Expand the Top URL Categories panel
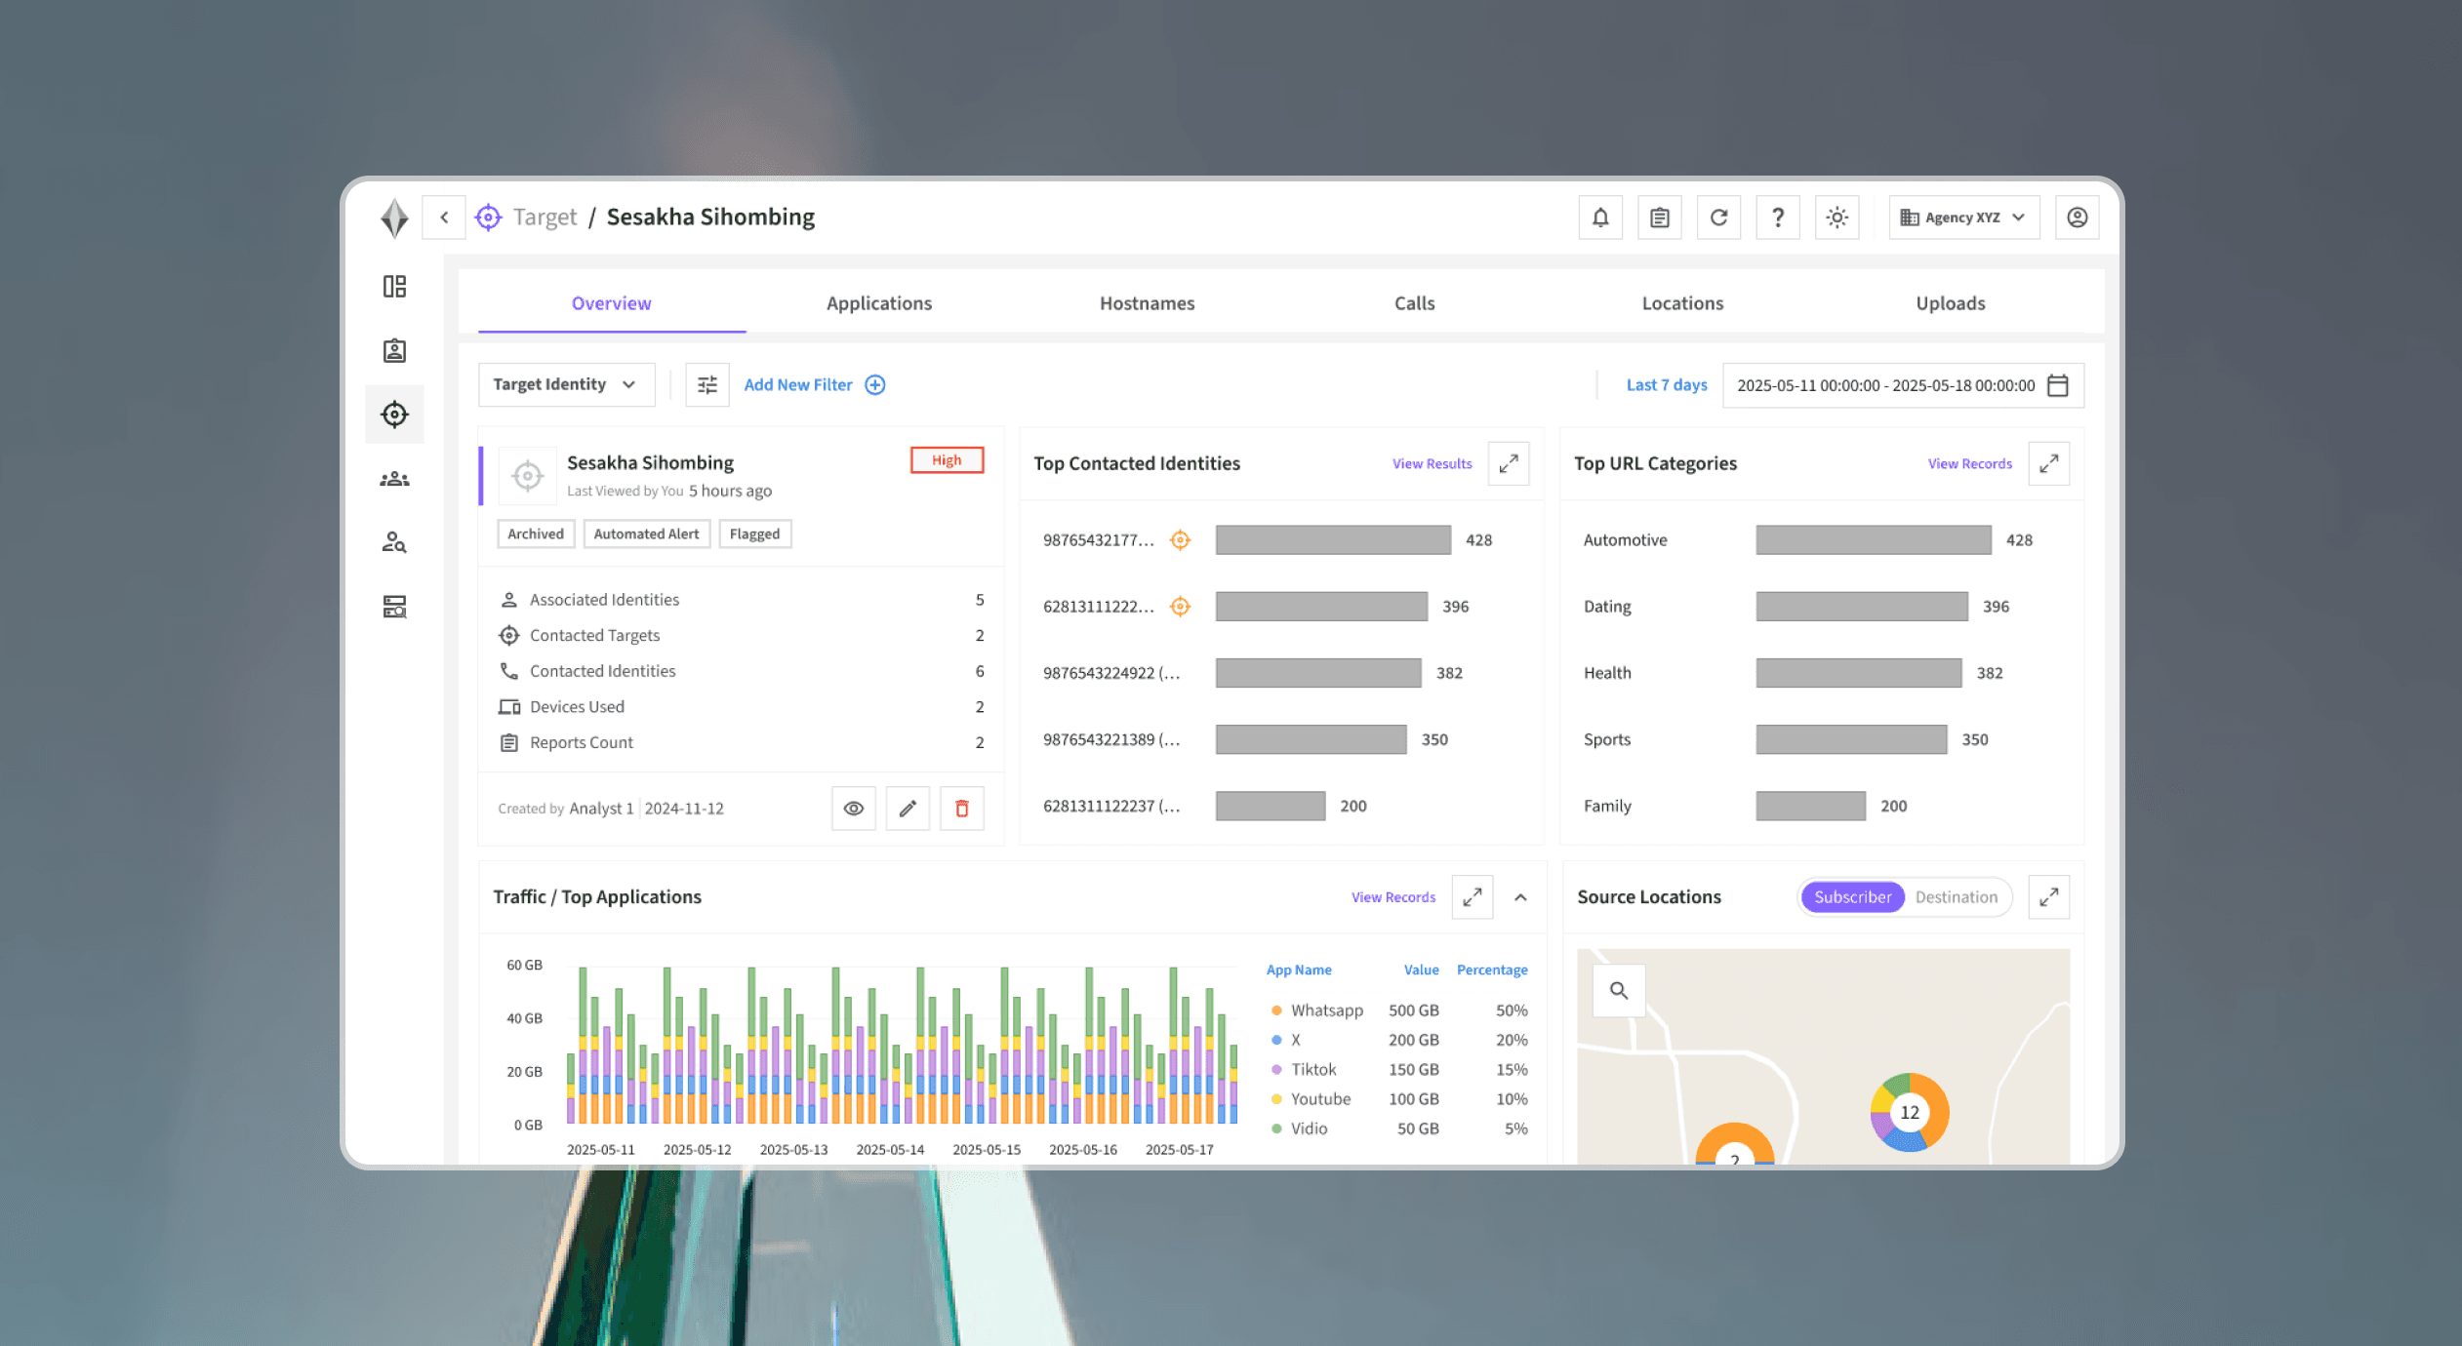Image resolution: width=2462 pixels, height=1346 pixels. [2049, 463]
